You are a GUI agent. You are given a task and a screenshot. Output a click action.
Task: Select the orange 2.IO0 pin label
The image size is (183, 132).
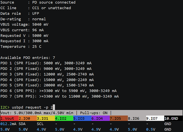[x=26, y=118]
